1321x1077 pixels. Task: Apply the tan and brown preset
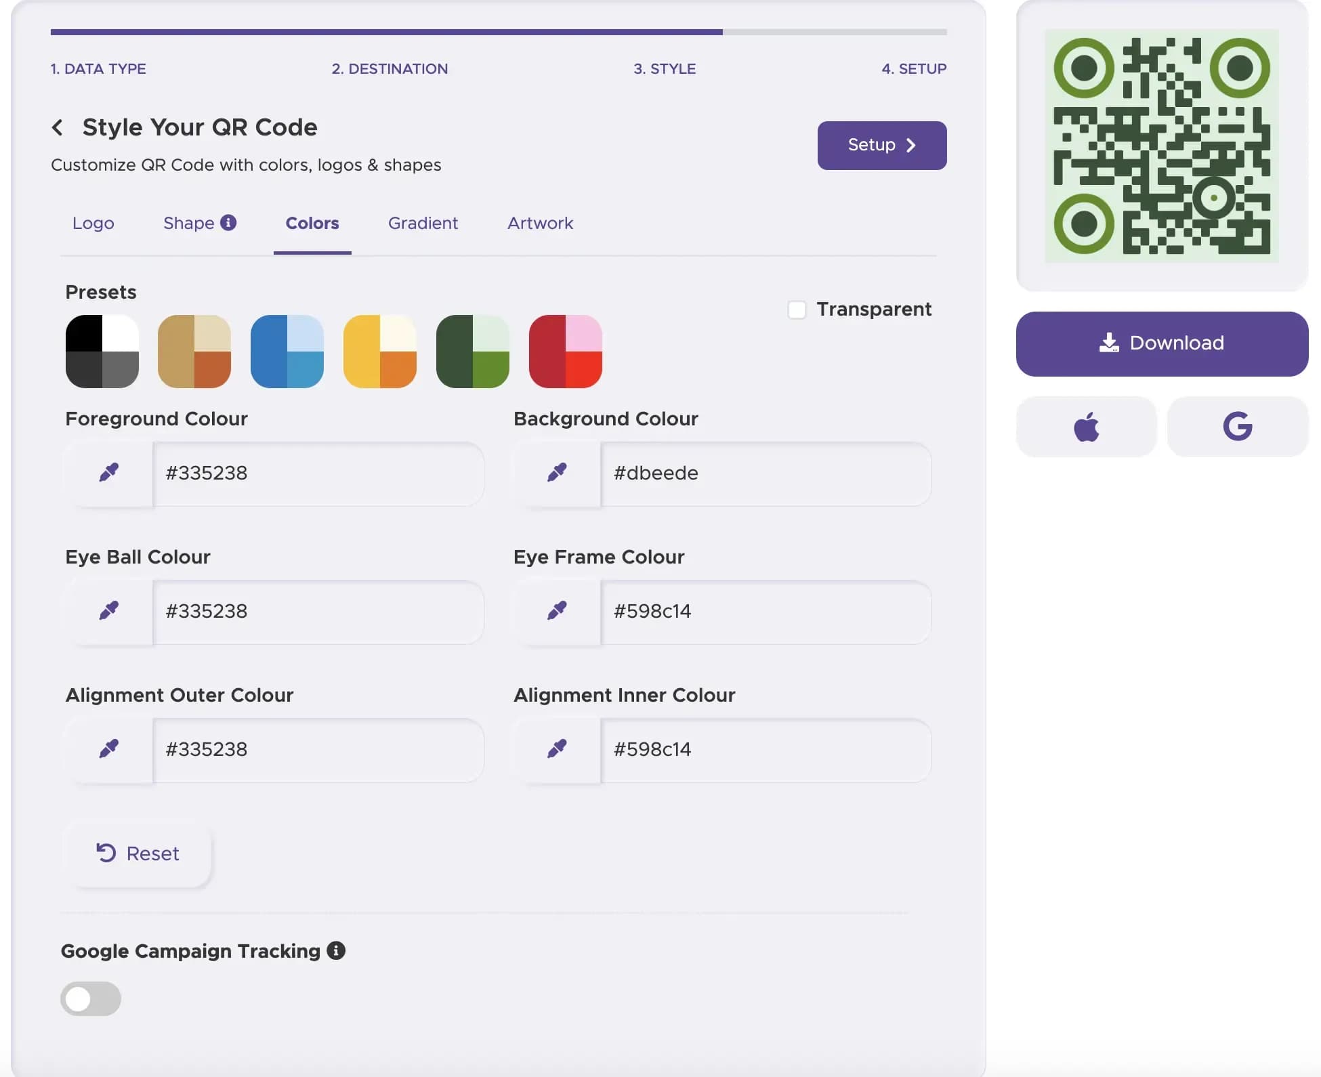194,351
